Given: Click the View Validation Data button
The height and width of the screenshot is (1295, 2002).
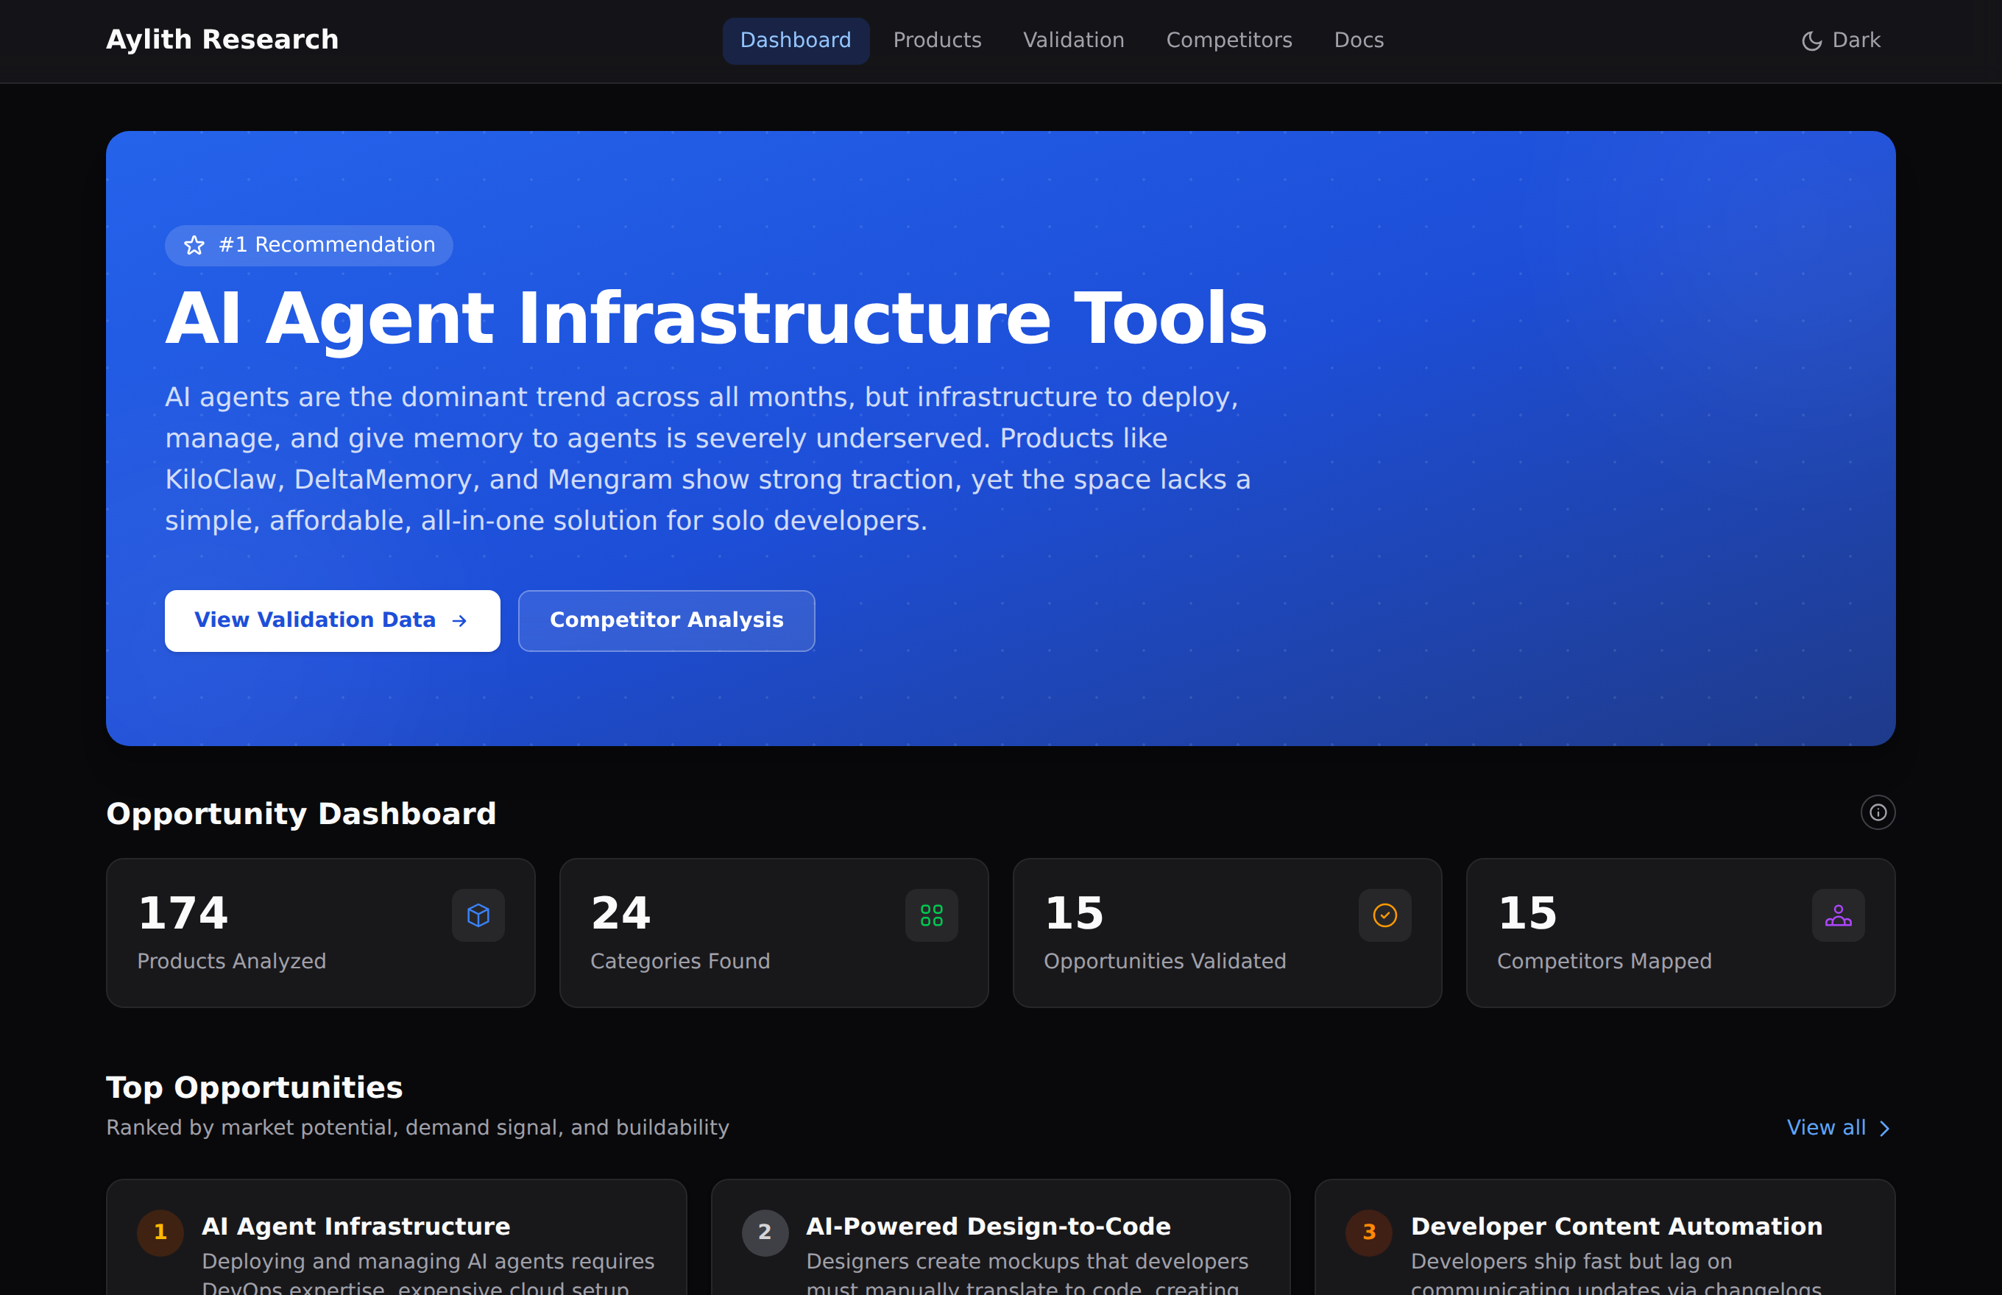Looking at the screenshot, I should [332, 620].
